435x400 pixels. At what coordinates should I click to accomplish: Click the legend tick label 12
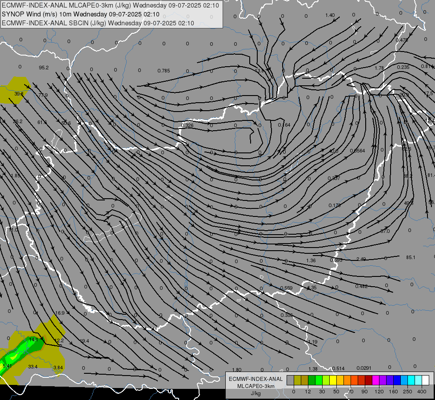pyautogui.click(x=308, y=392)
